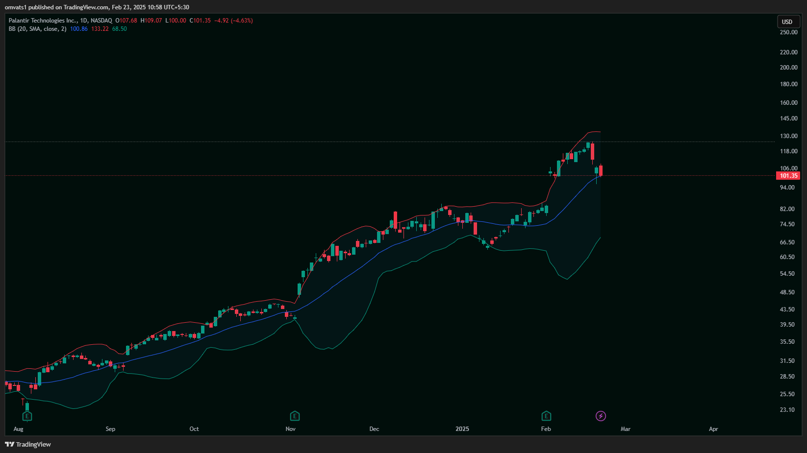
Task: Click the purple lightning event marker
Action: (601, 416)
